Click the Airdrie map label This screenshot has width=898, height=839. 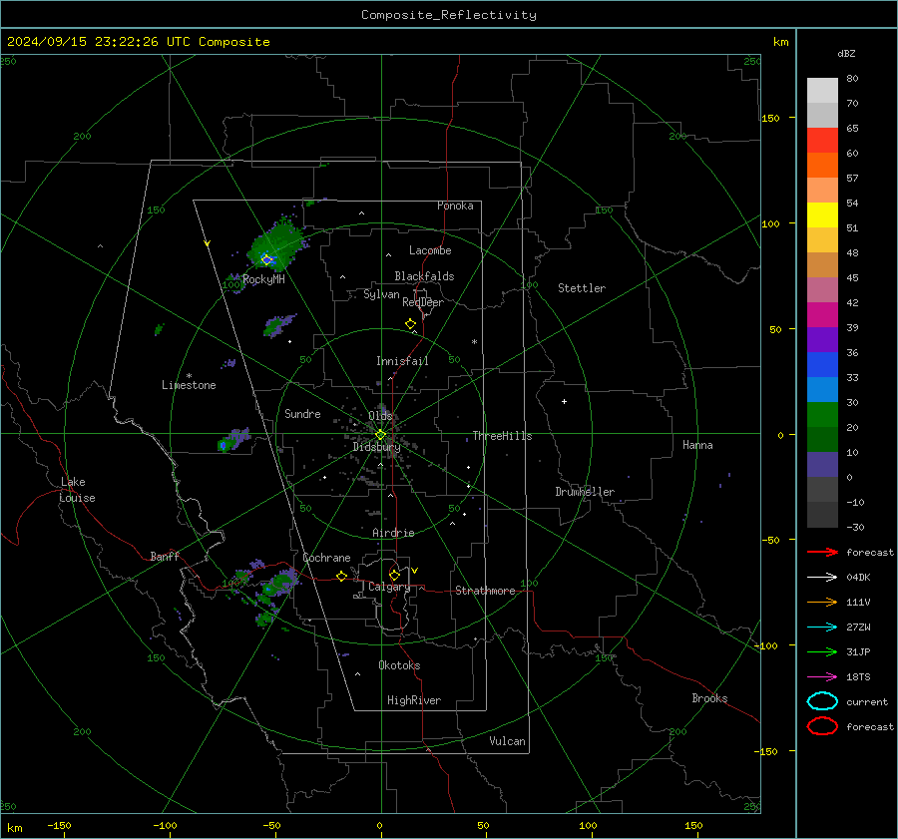(x=393, y=533)
